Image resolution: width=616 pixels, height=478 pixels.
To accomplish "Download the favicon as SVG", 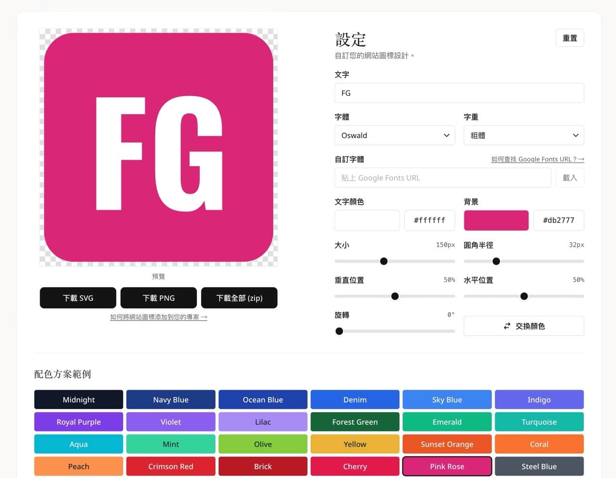I will coord(78,298).
